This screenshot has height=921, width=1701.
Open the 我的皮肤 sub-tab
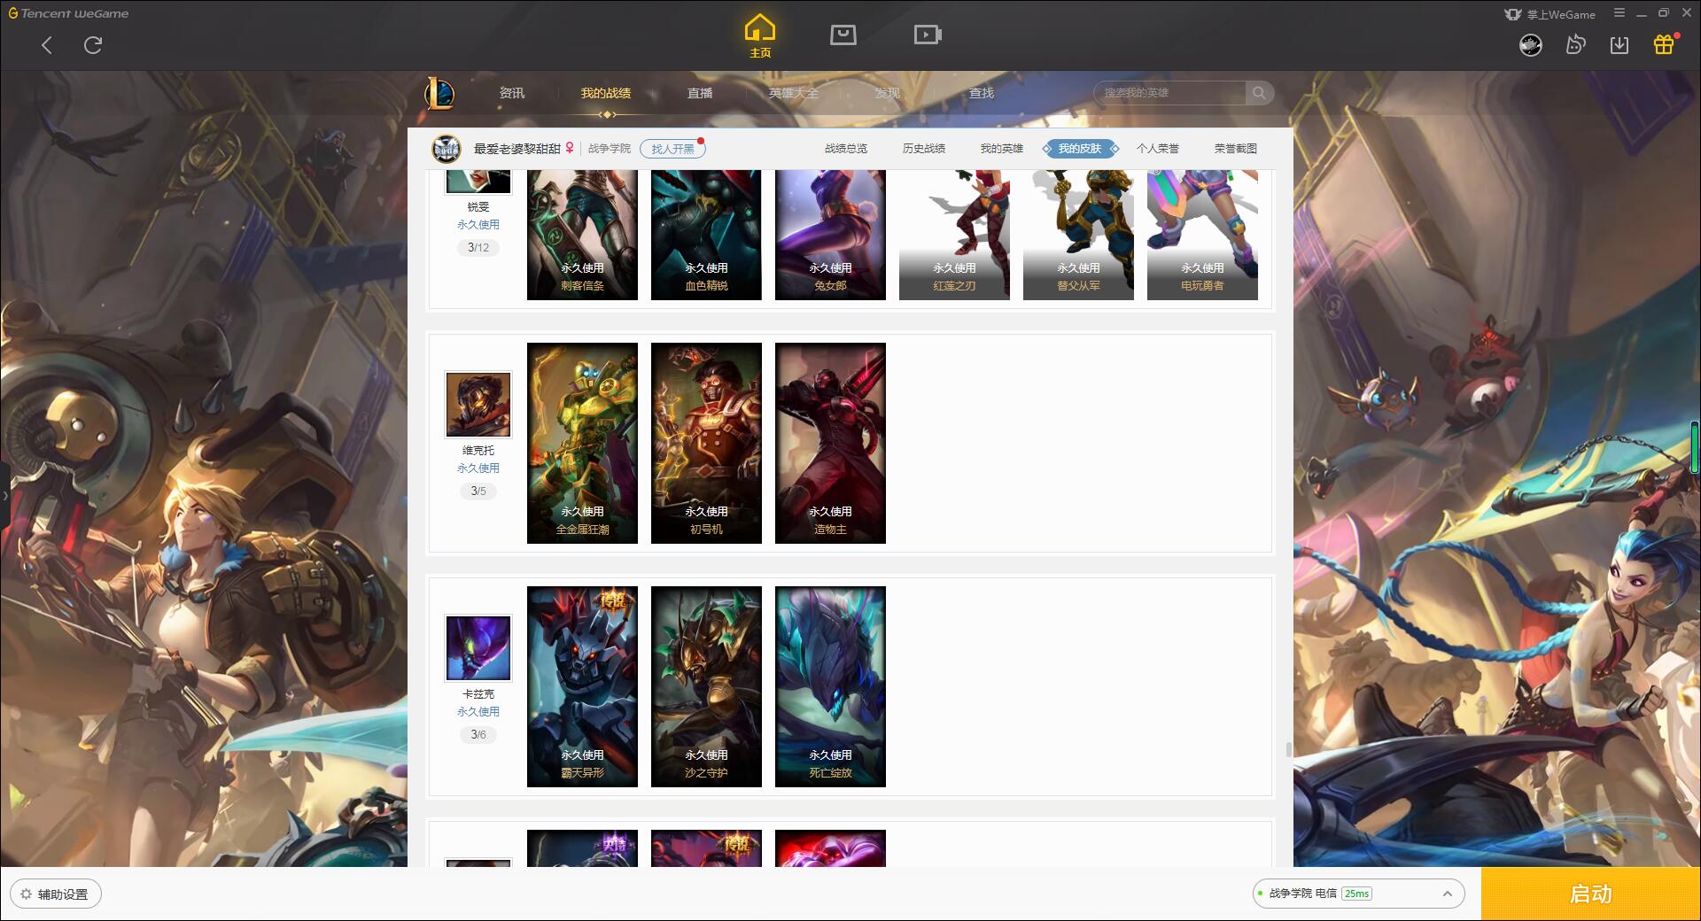[x=1080, y=149]
